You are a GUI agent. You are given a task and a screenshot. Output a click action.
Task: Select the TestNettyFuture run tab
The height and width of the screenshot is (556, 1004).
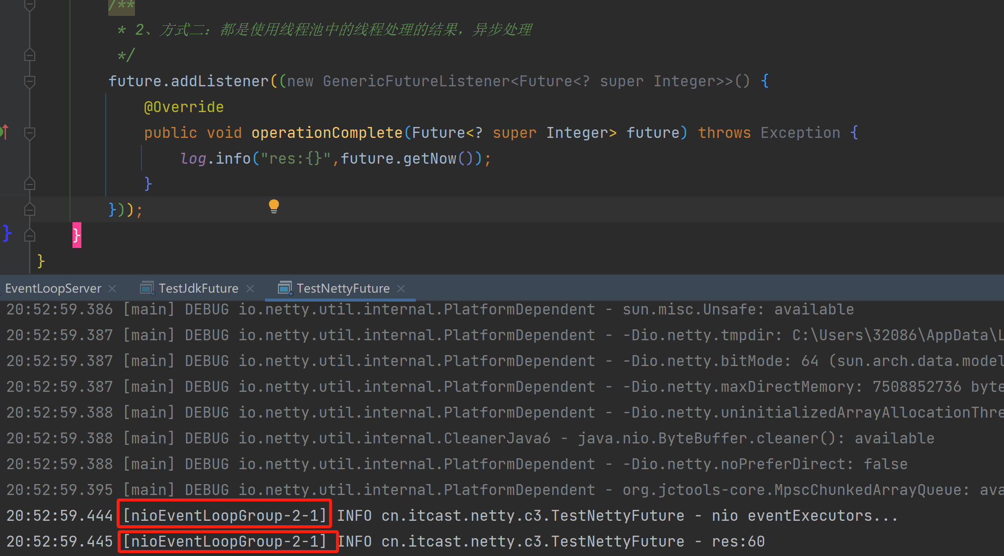coord(343,289)
